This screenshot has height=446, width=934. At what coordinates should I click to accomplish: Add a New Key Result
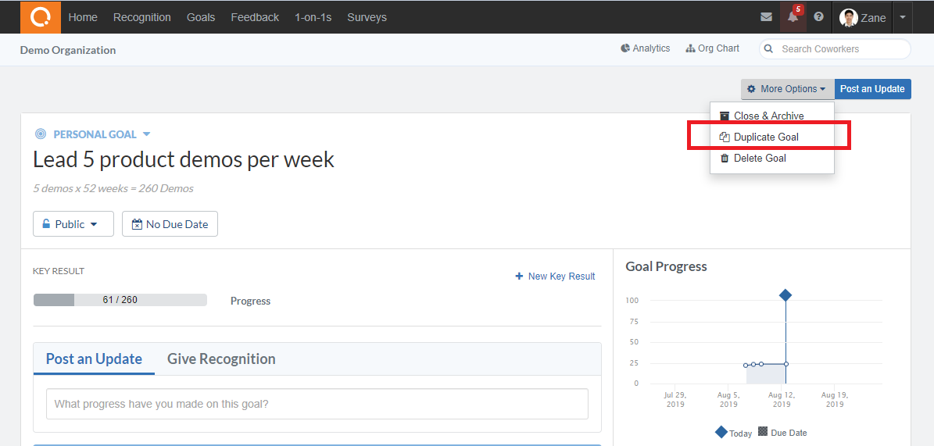(x=555, y=277)
